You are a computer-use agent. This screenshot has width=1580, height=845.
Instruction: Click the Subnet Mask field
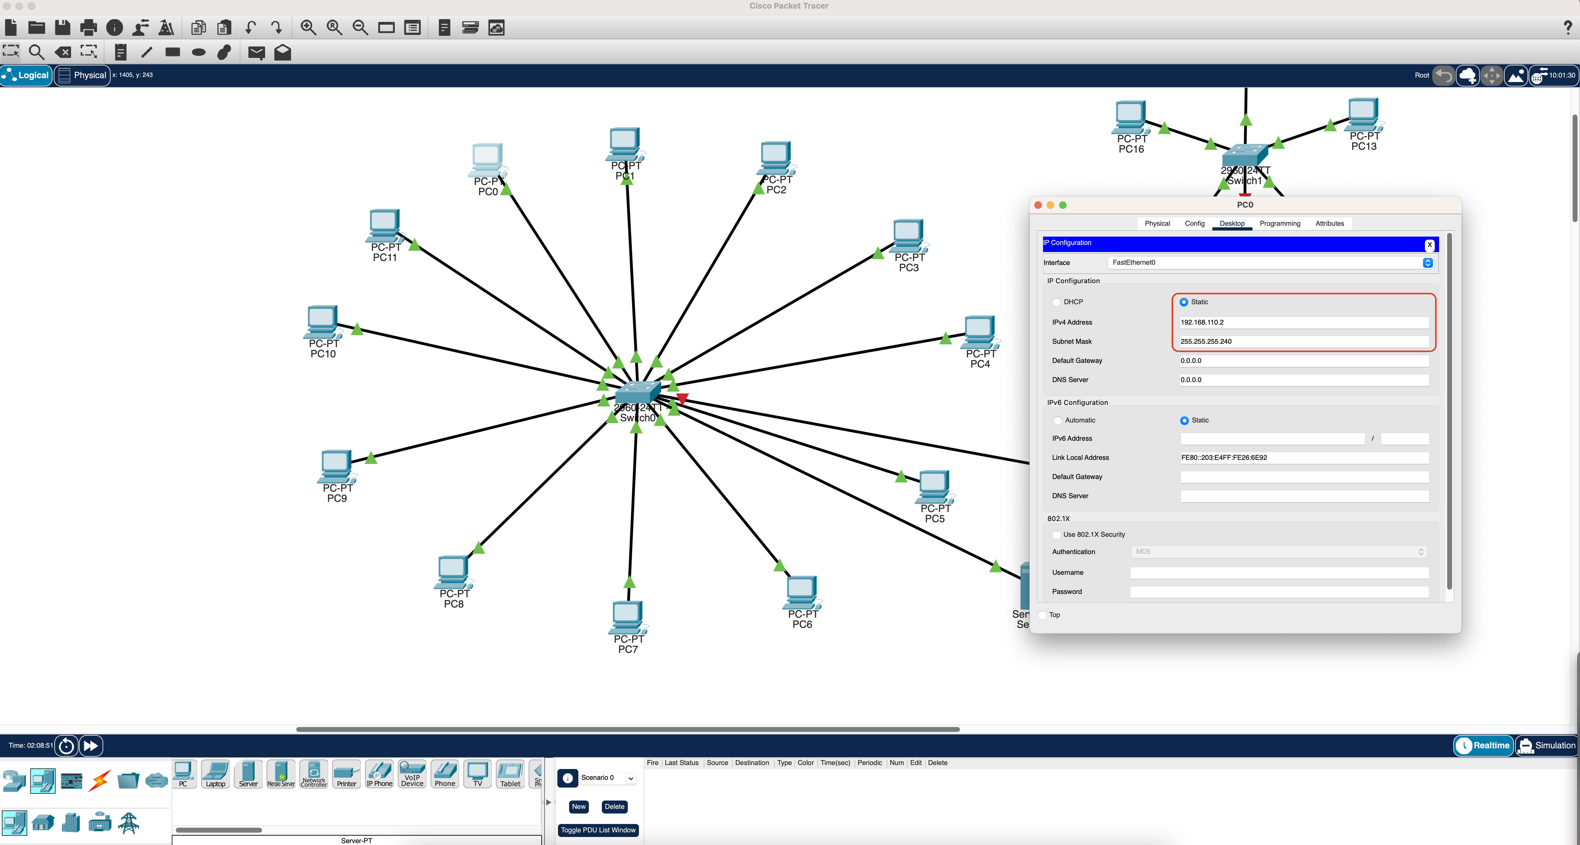pos(1304,342)
